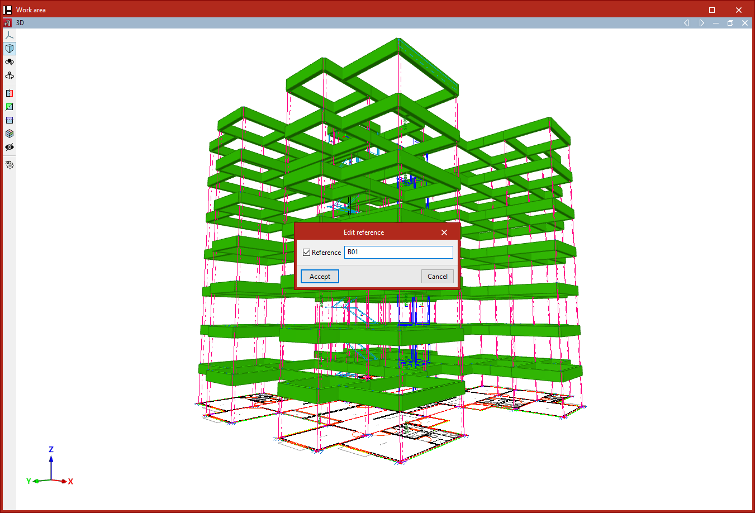
Task: Click the blue Z axis label
Action: tap(51, 449)
